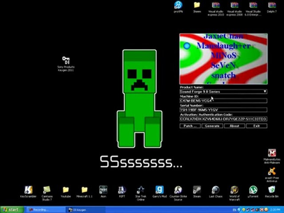Open the Youtube folder icon
This screenshot has width=284, height=213.
[x=66, y=192]
